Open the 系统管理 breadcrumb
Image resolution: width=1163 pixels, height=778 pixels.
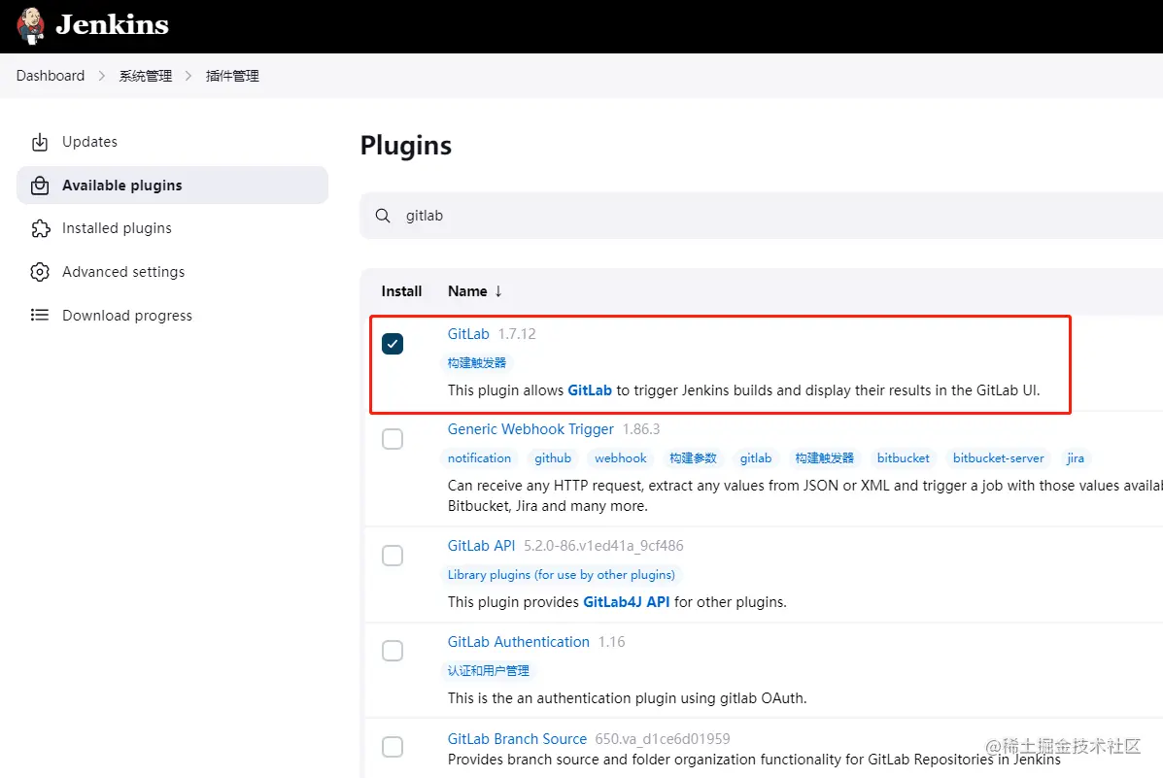click(x=146, y=76)
